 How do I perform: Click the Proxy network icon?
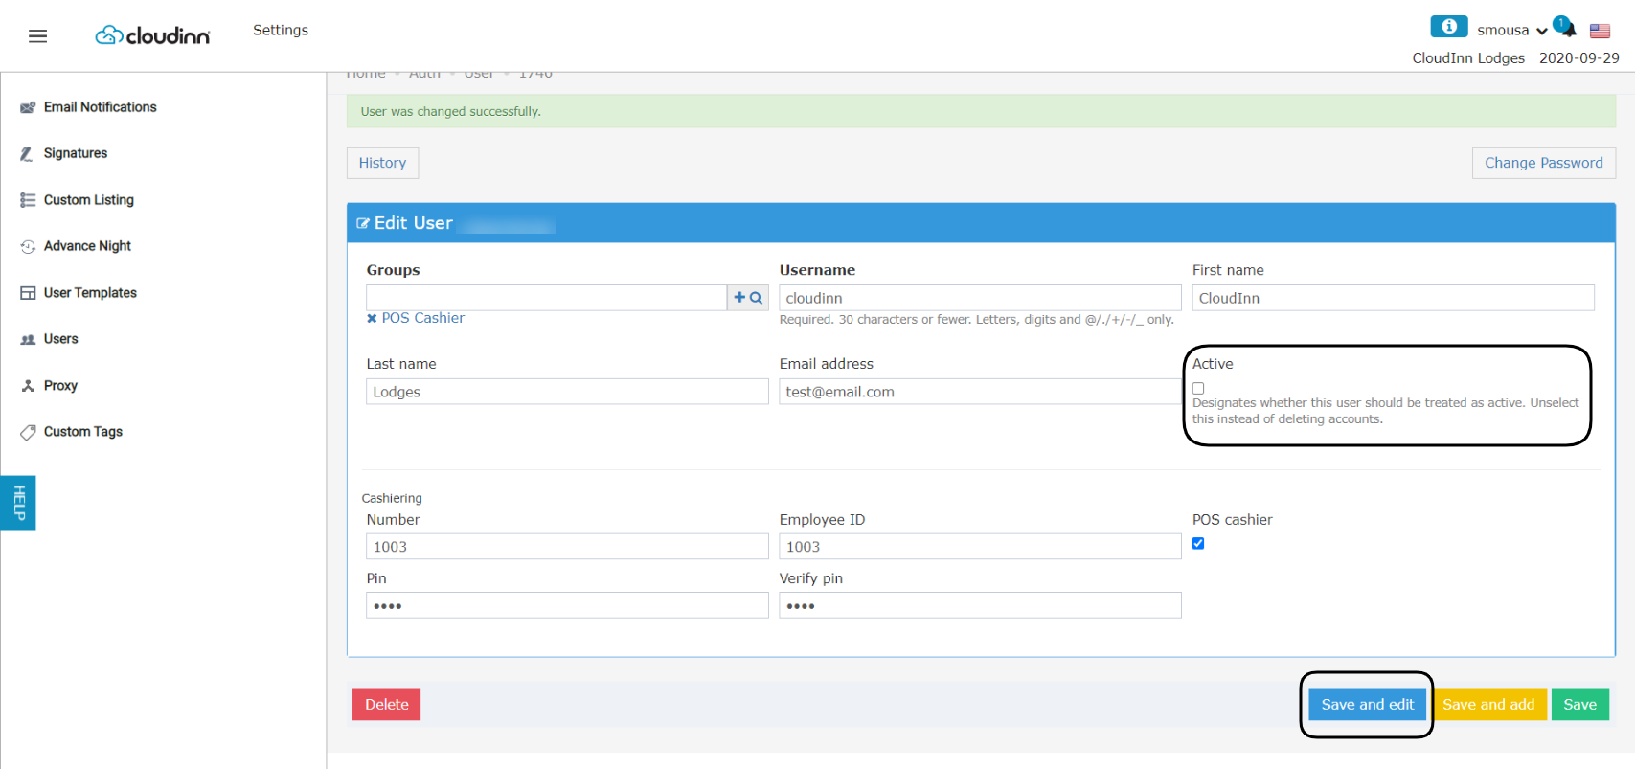(x=28, y=386)
